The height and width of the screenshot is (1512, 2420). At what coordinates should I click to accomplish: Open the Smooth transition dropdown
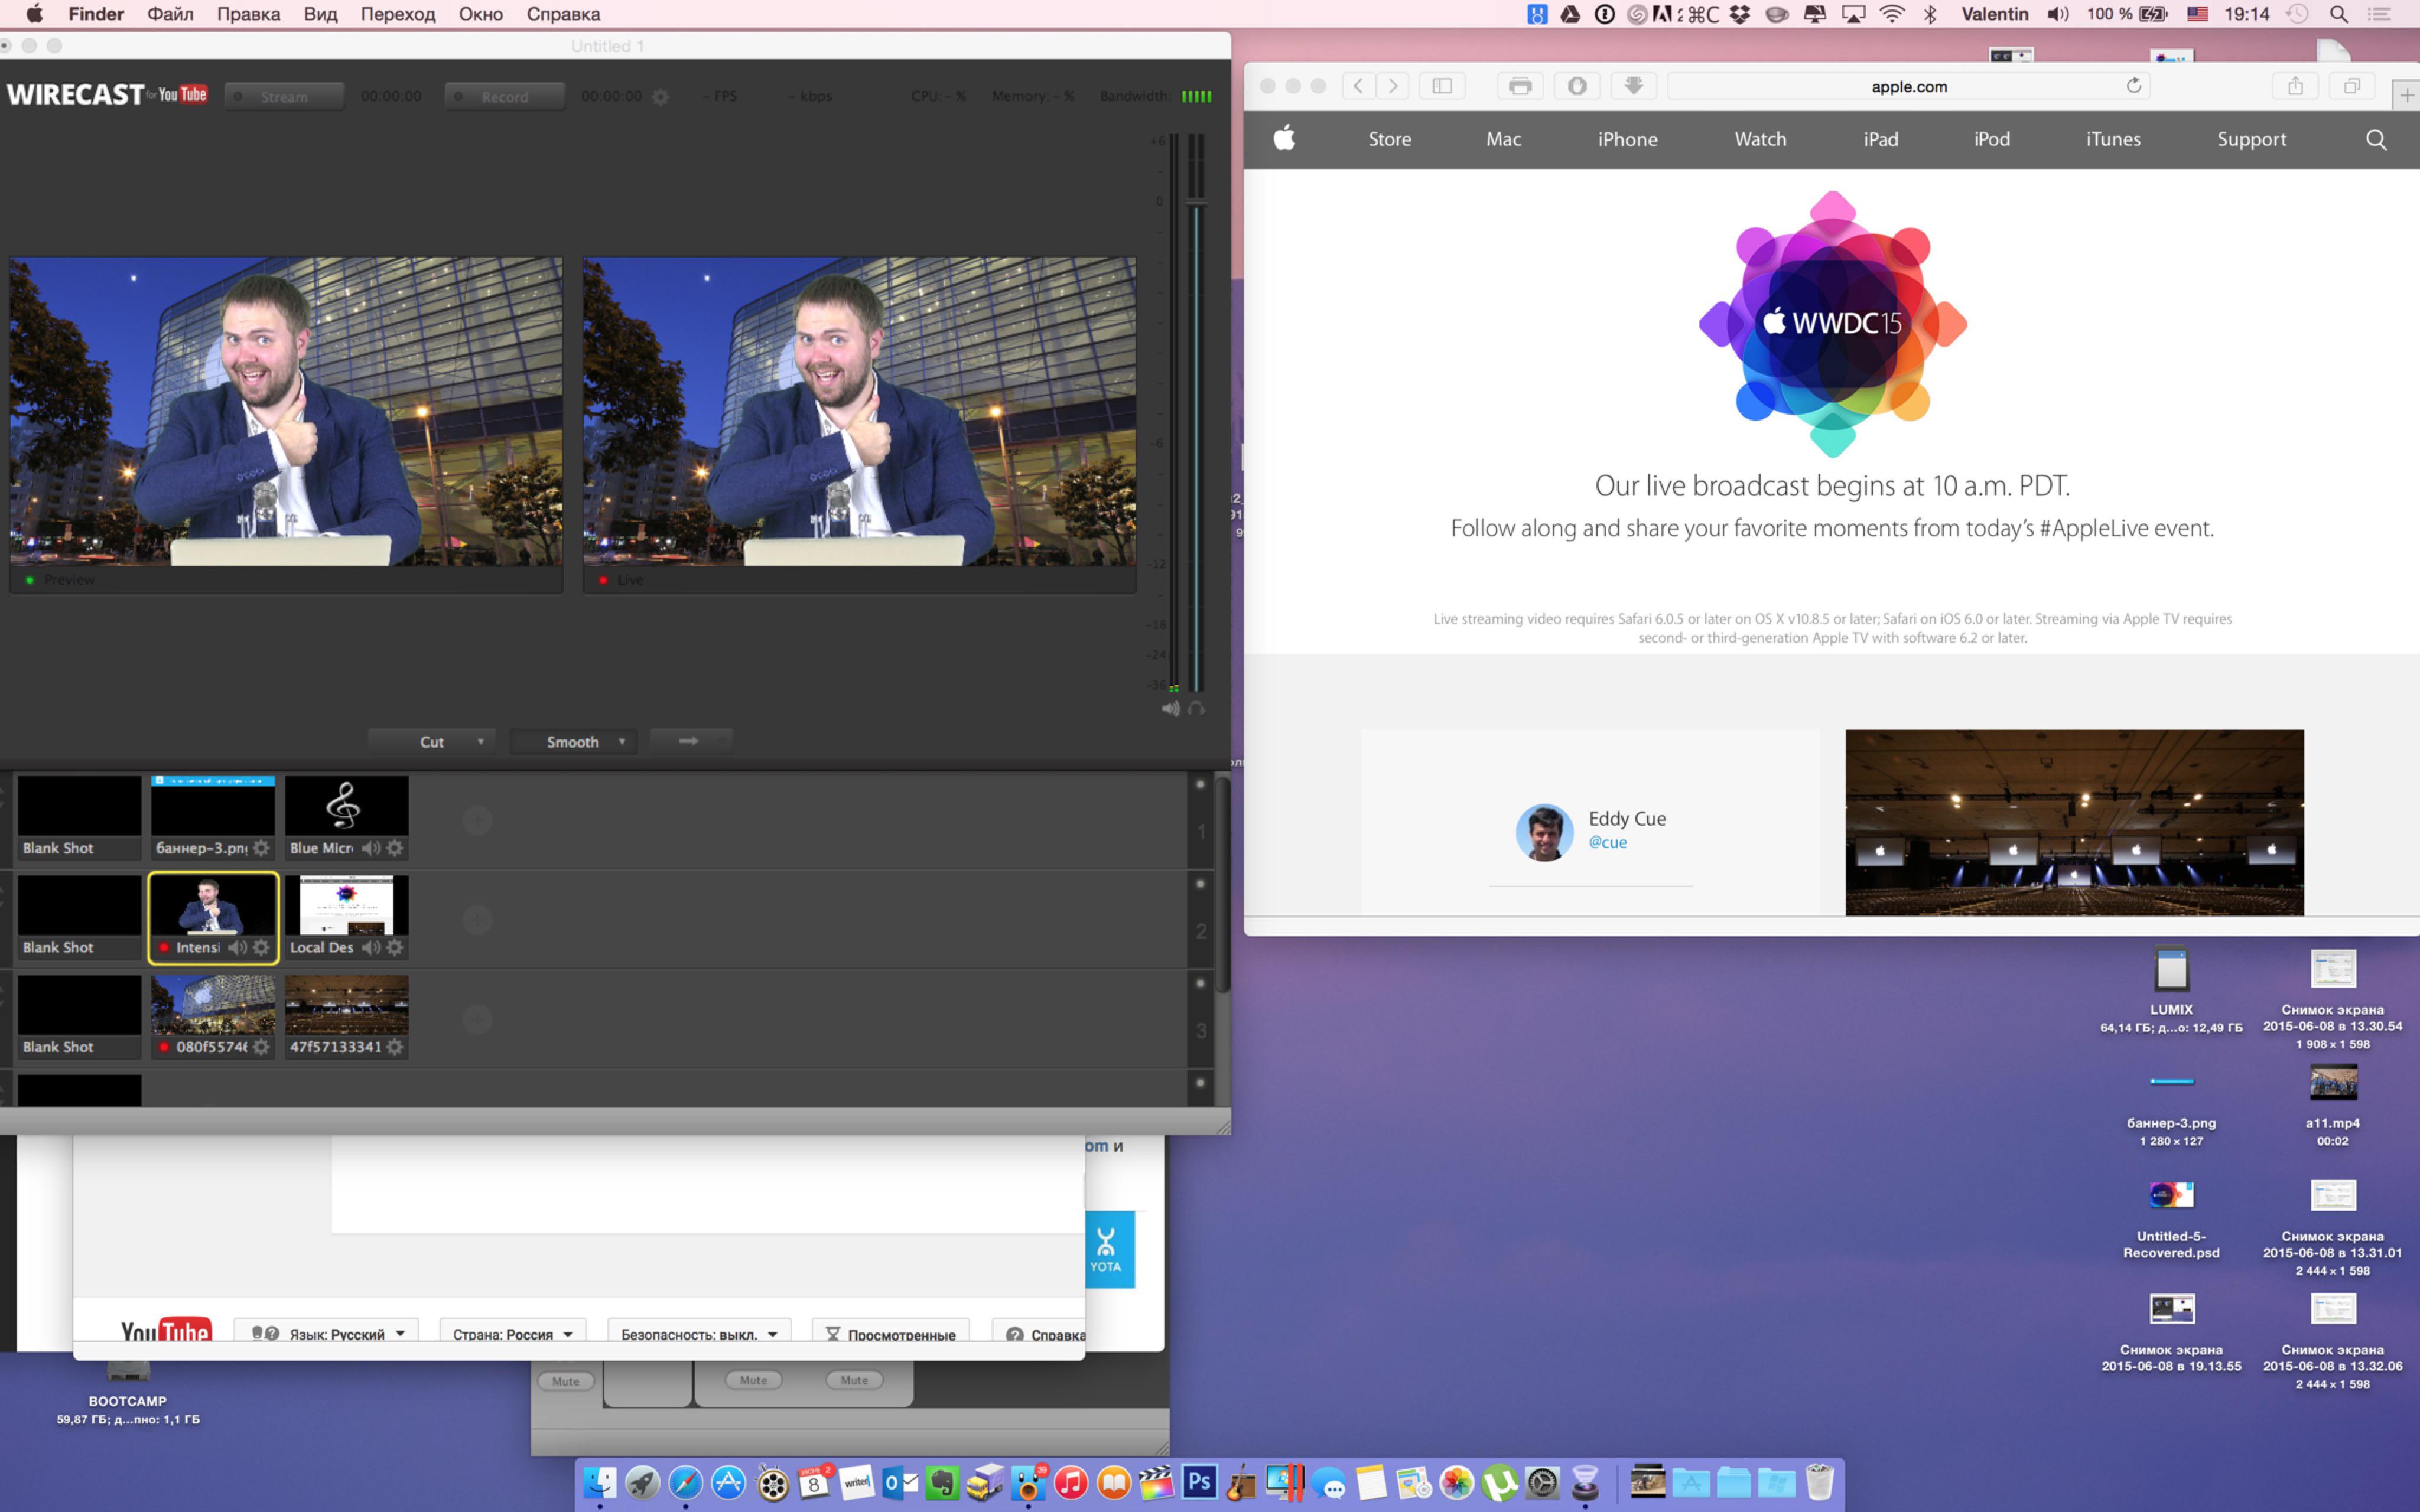[574, 741]
